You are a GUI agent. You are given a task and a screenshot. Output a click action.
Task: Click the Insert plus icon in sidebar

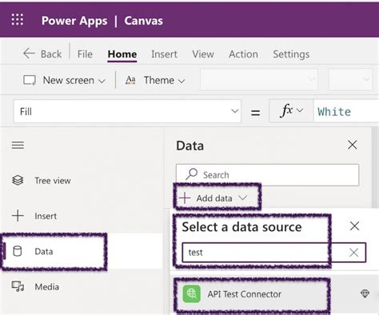pos(18,216)
